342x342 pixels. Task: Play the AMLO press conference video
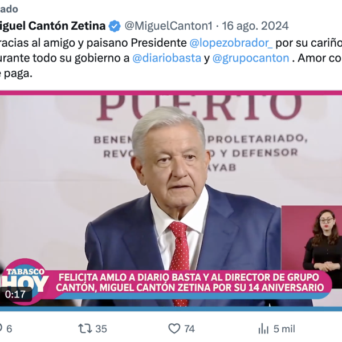(x=171, y=199)
